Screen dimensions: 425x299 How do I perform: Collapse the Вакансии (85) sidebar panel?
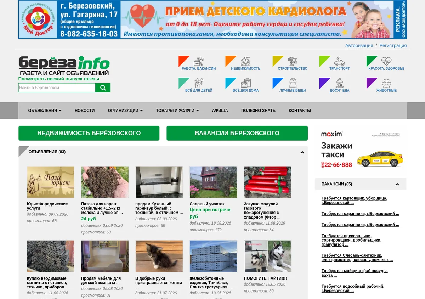[x=397, y=184]
